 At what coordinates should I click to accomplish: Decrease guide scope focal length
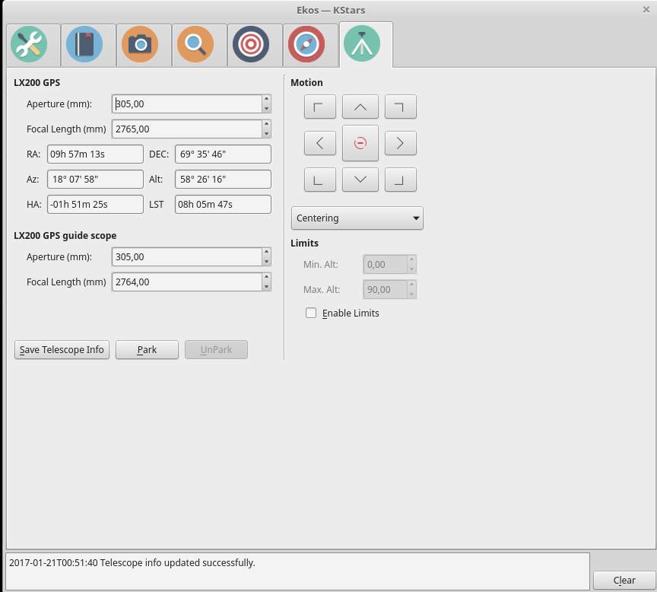tap(266, 287)
